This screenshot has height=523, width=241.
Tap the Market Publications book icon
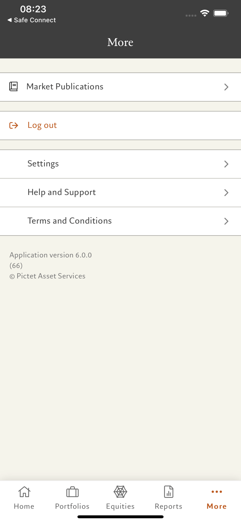13,87
